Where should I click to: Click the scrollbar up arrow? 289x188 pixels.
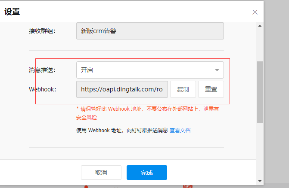coord(260,26)
